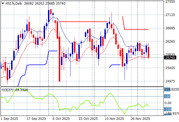The height and width of the screenshot is (122, 179).
Task: Click the 17 Sep 2025 date label
Action: (x=36, y=119)
